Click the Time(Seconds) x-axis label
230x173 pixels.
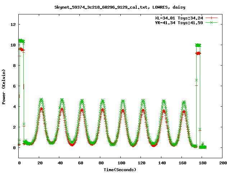pyautogui.click(x=120, y=170)
